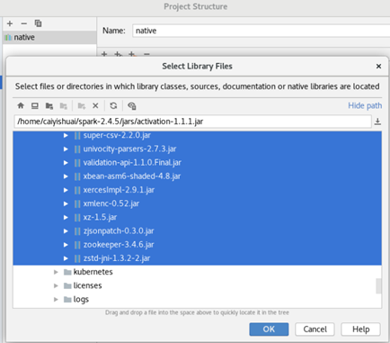This screenshot has height=343, width=390.
Task: Open the path history download arrow icon
Action: (x=377, y=122)
